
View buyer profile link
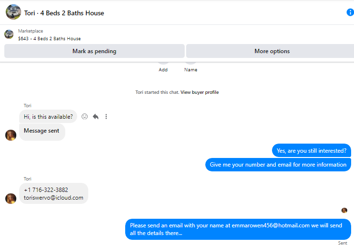pyautogui.click(x=200, y=92)
